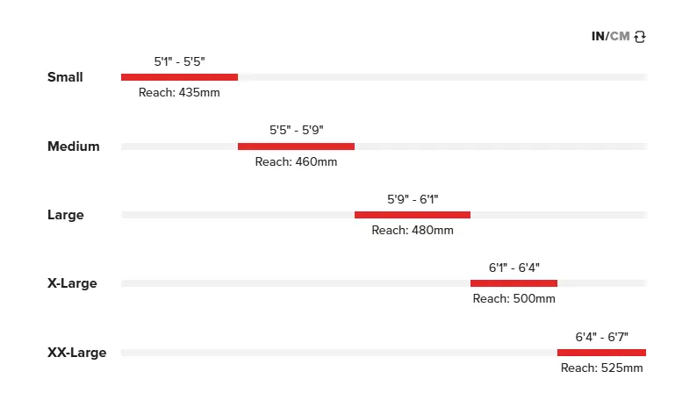Click the Reach: 525mm label
Viewport: 675px width, 400px height.
click(x=601, y=368)
